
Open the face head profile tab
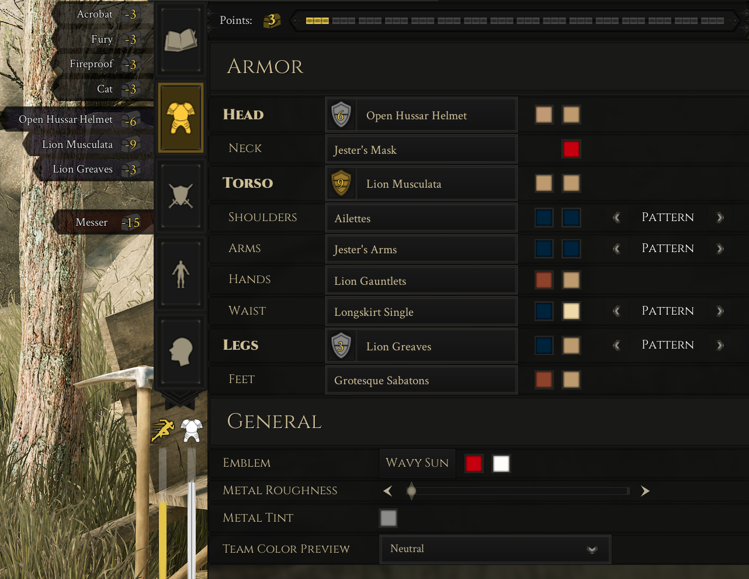181,351
